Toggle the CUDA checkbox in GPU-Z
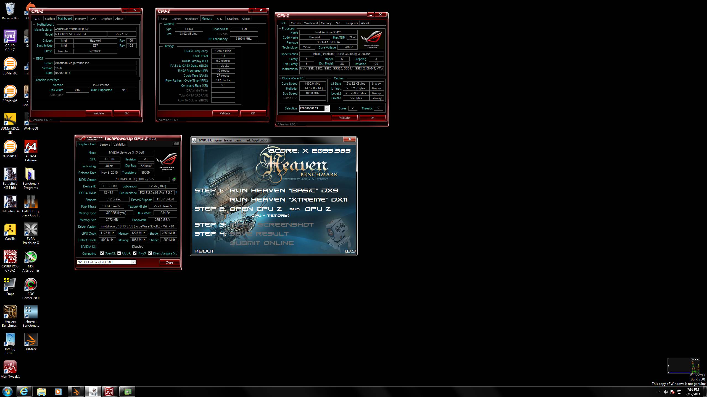707x397 pixels. (119, 253)
